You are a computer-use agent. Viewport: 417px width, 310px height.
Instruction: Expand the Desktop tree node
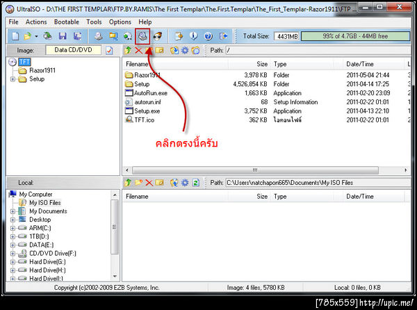(13, 220)
